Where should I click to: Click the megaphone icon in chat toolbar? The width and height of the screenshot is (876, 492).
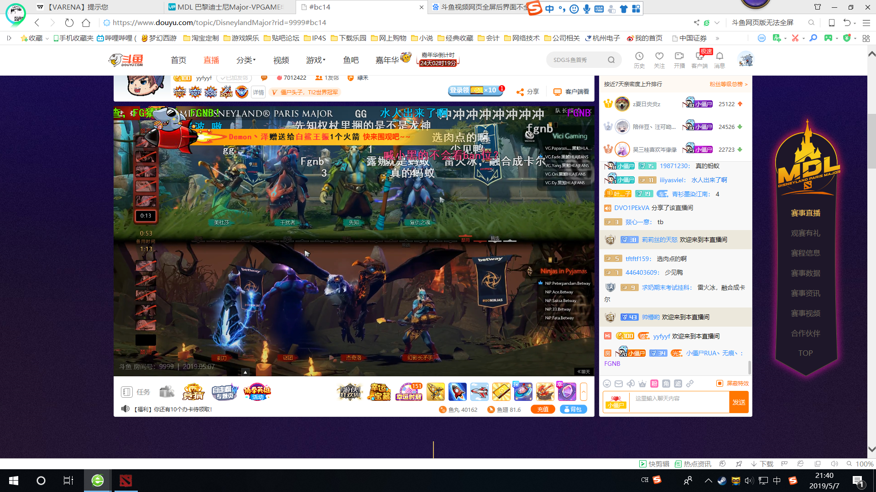click(x=631, y=384)
